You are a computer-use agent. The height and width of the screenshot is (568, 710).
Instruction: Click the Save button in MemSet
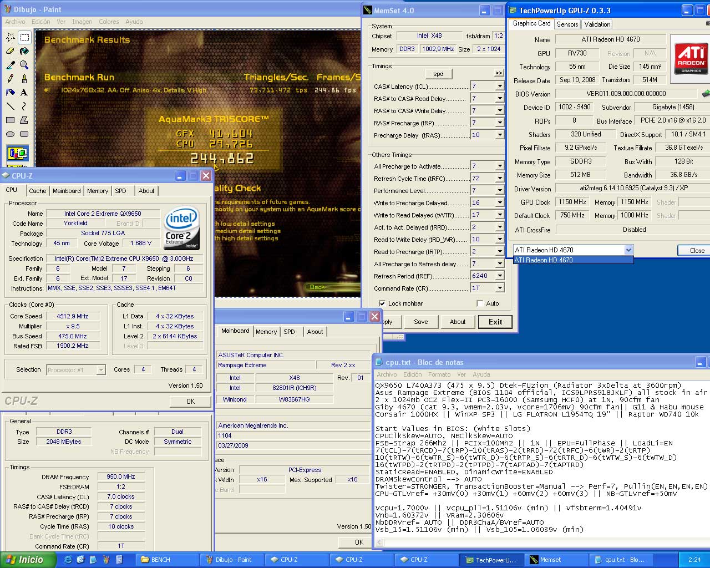pyautogui.click(x=421, y=322)
